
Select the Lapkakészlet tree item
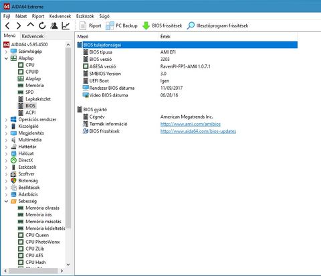click(x=34, y=99)
